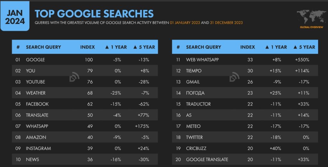
Task: Click the 5 YEAR triangle header in left table
Action: click(144, 47)
